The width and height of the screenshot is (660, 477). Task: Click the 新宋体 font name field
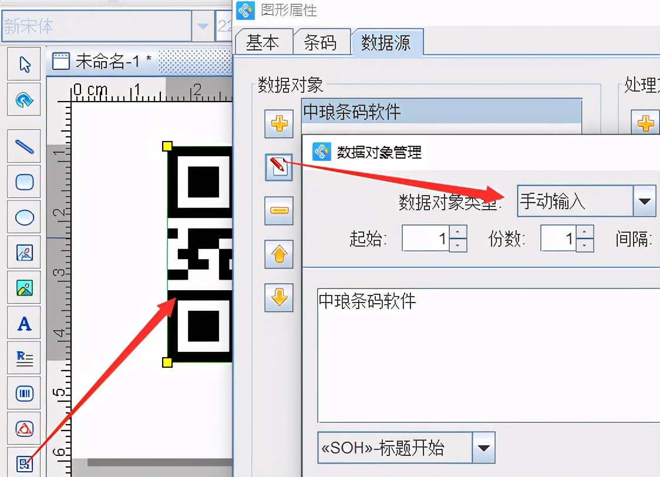coord(97,26)
